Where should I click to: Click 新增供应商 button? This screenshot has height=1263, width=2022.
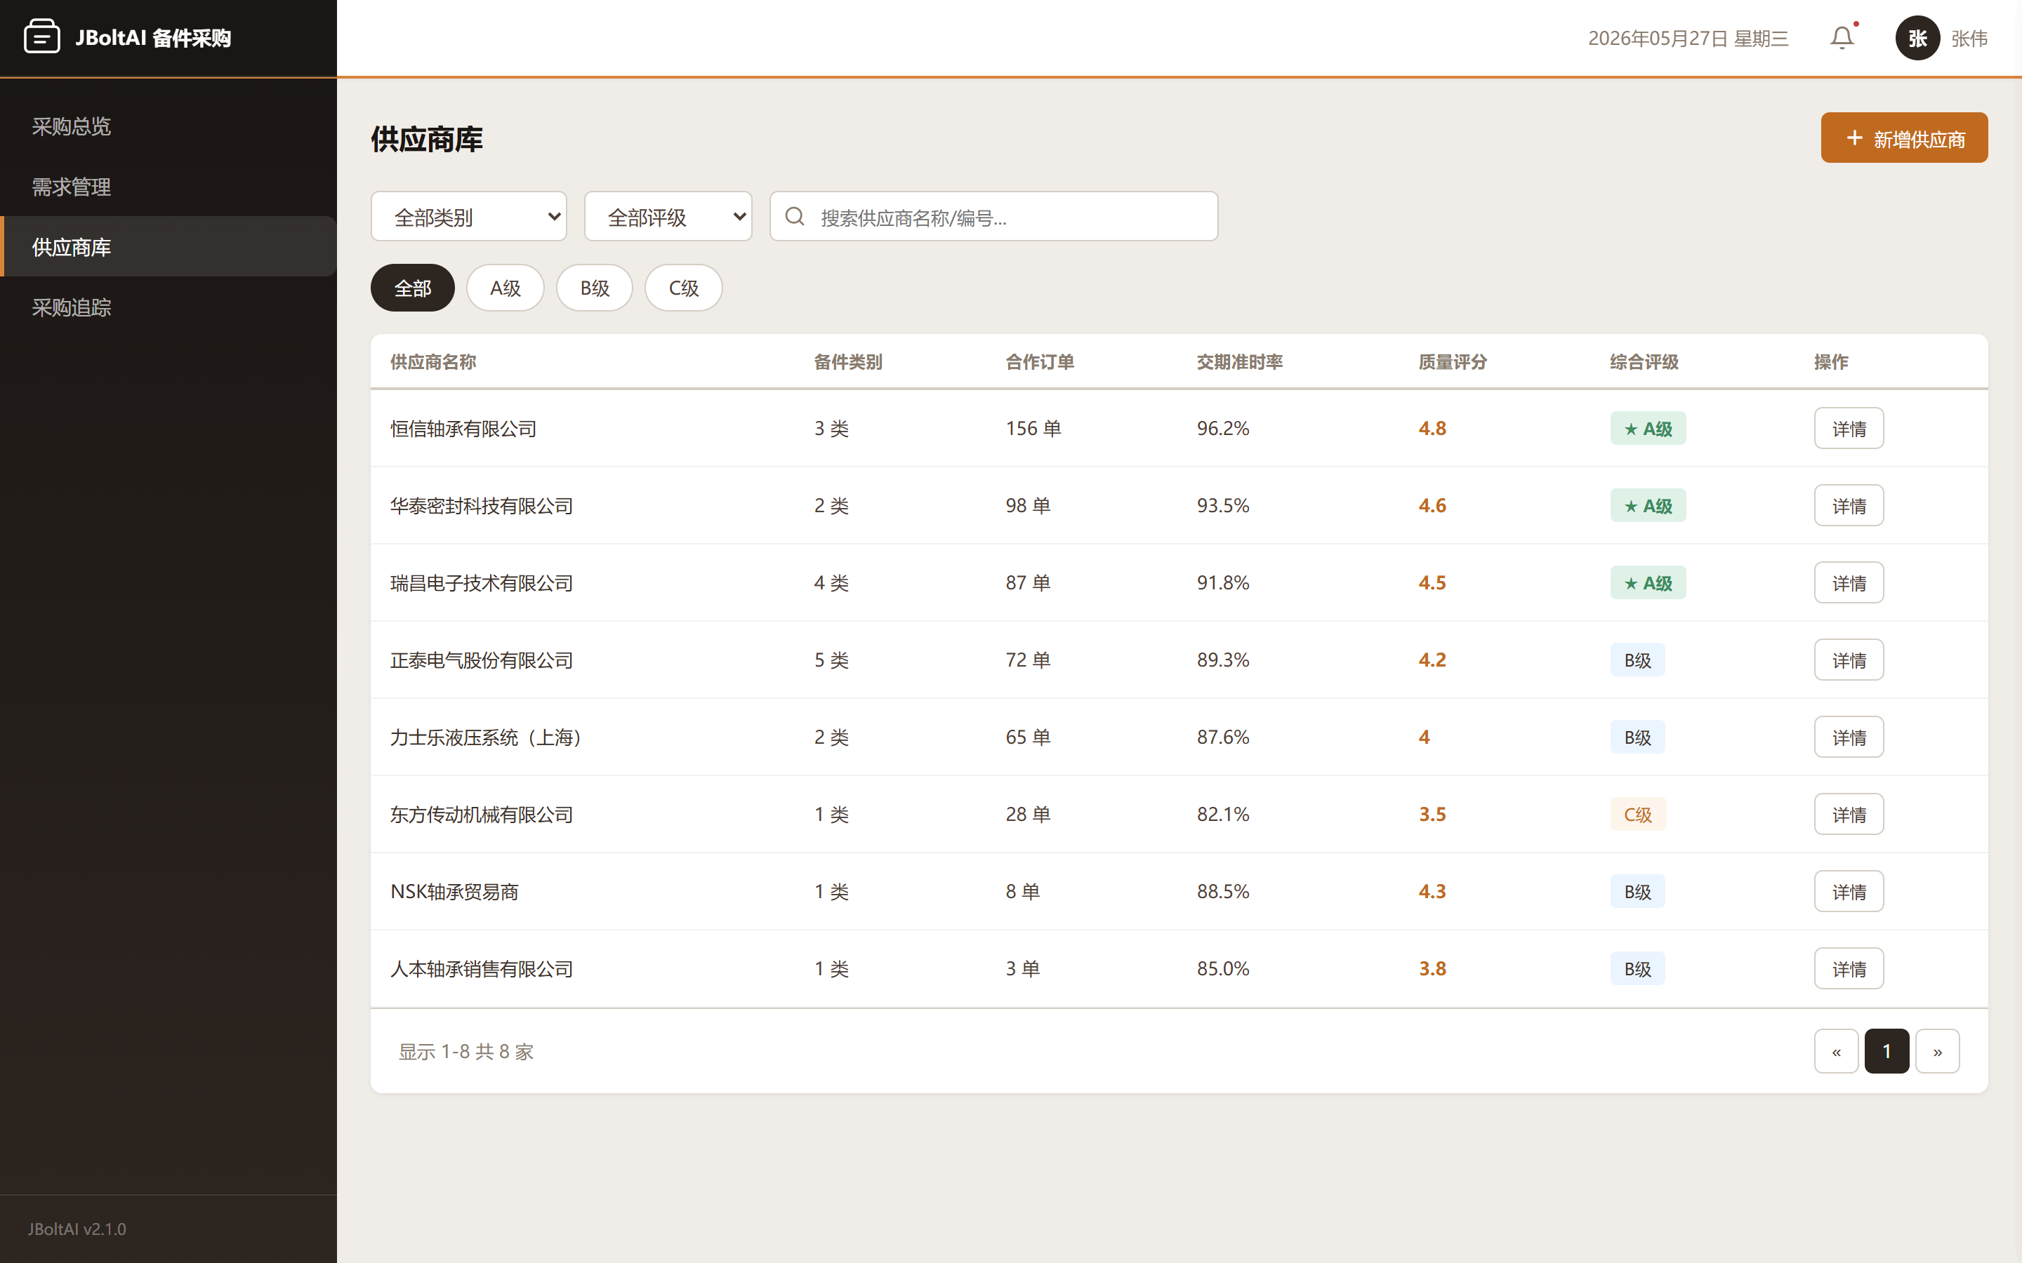point(1904,138)
